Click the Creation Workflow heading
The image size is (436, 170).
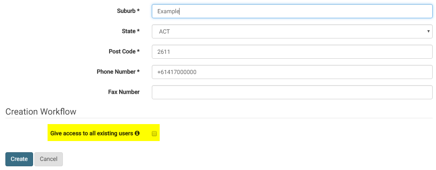(41, 112)
